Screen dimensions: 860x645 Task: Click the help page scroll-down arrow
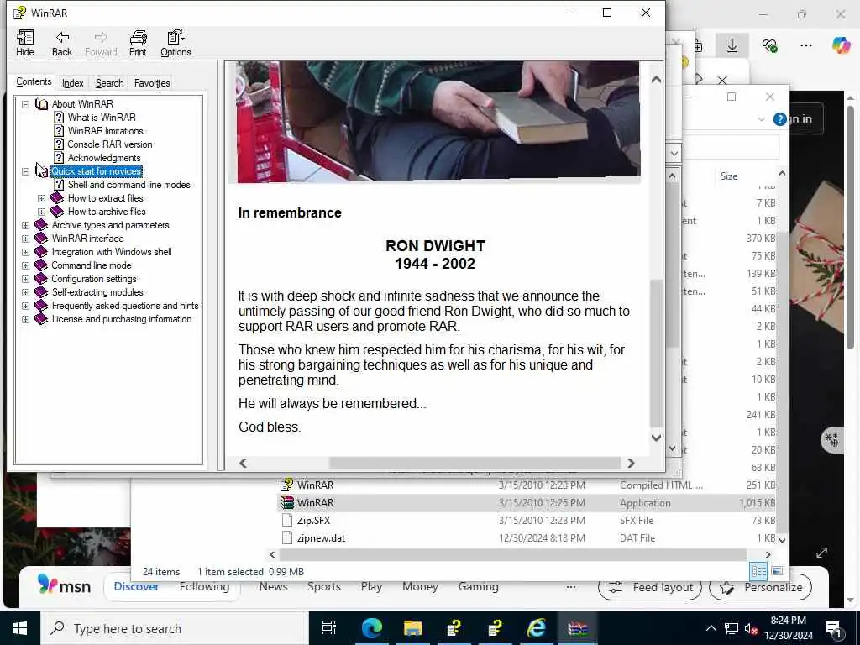(656, 438)
